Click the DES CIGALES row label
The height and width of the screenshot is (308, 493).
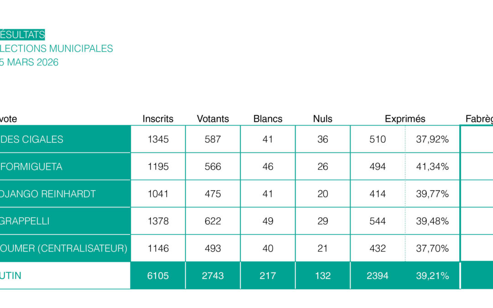(x=32, y=139)
